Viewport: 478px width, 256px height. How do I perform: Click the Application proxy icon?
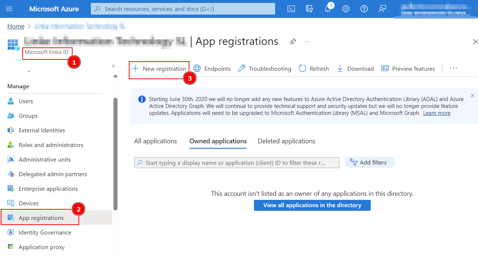coord(11,247)
